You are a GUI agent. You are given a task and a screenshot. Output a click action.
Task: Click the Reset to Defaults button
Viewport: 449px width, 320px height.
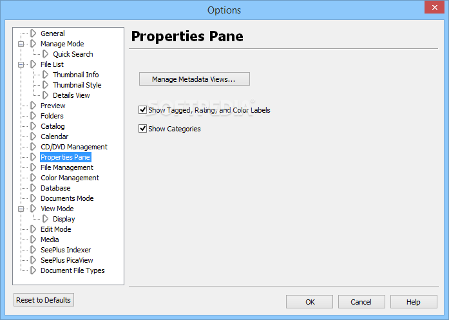(x=44, y=299)
